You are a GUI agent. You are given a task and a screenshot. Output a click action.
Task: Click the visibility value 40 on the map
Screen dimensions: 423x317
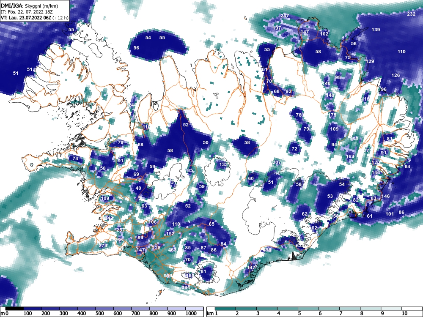tap(138, 188)
